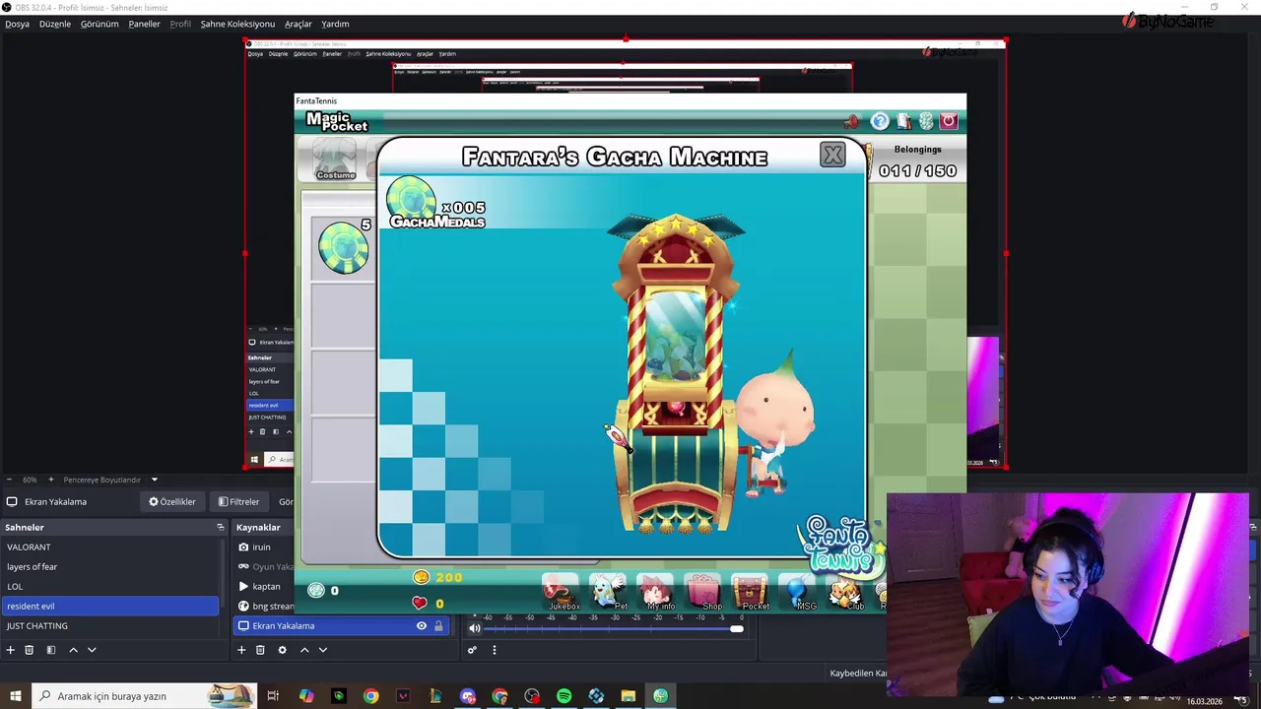Click the red power icon in game header
This screenshot has width=1261, height=709.
tap(949, 121)
